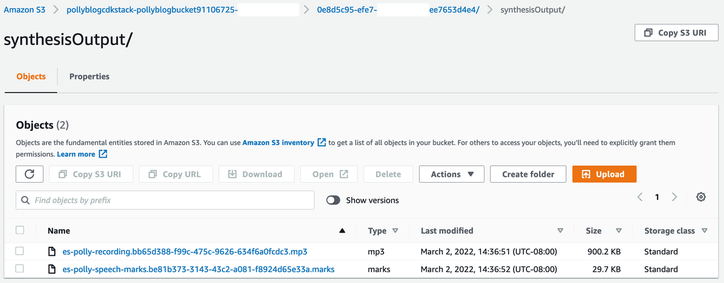The height and width of the screenshot is (283, 724).
Task: Sort by Storage class column arrow
Action: 705,231
